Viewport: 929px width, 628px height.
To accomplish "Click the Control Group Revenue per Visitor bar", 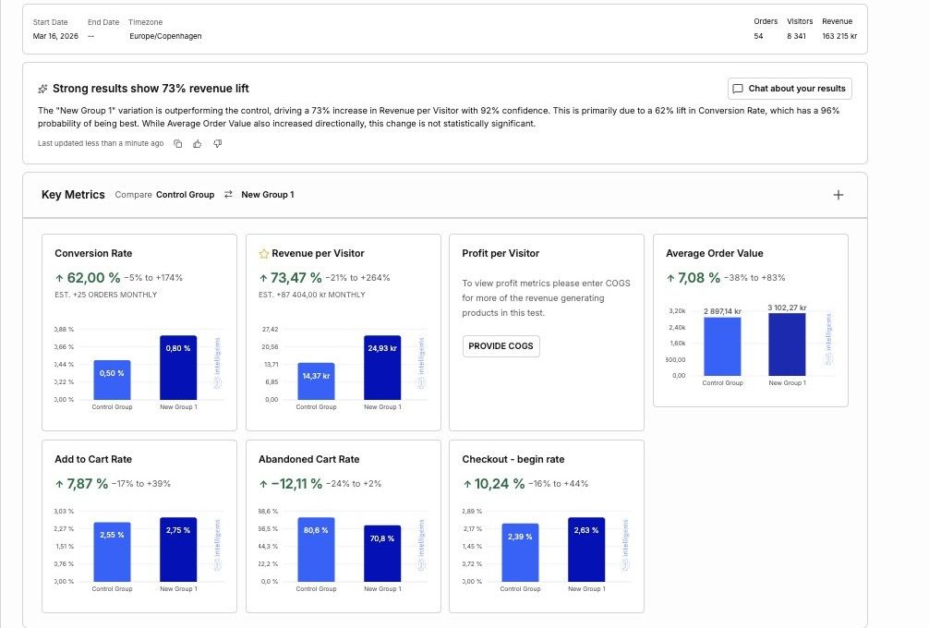I will 316,381.
